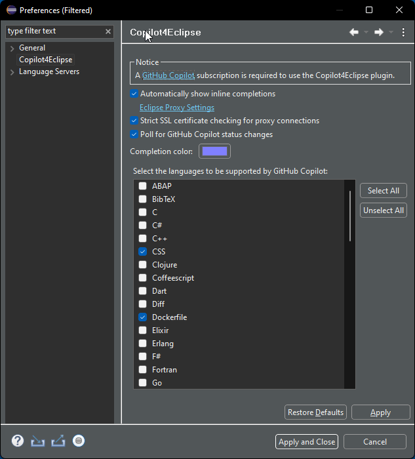Check the Dart language checkbox
The image size is (415, 459).
[x=142, y=291]
